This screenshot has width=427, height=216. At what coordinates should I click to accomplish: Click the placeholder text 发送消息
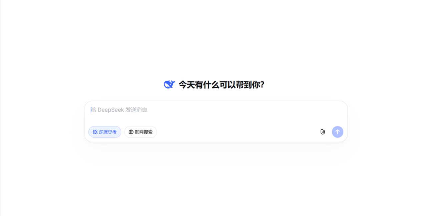136,110
